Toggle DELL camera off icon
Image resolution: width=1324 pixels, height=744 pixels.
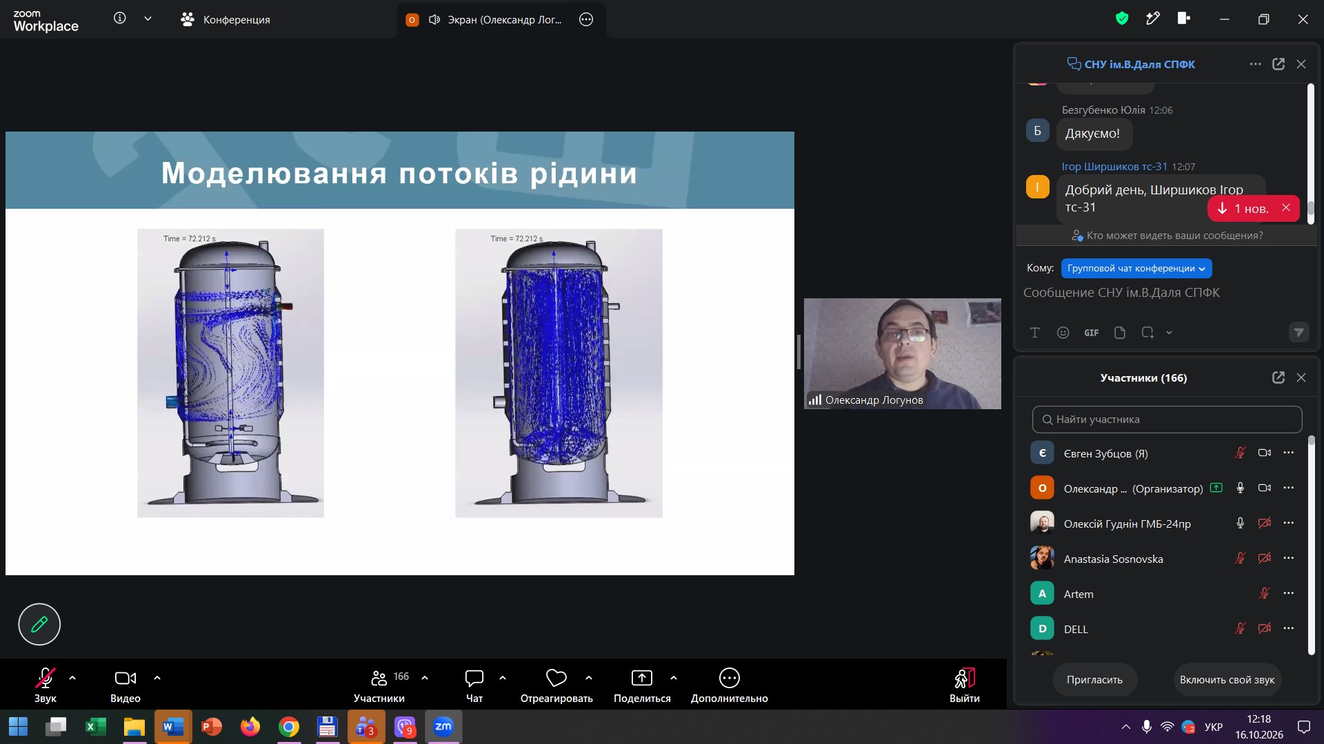tap(1264, 628)
